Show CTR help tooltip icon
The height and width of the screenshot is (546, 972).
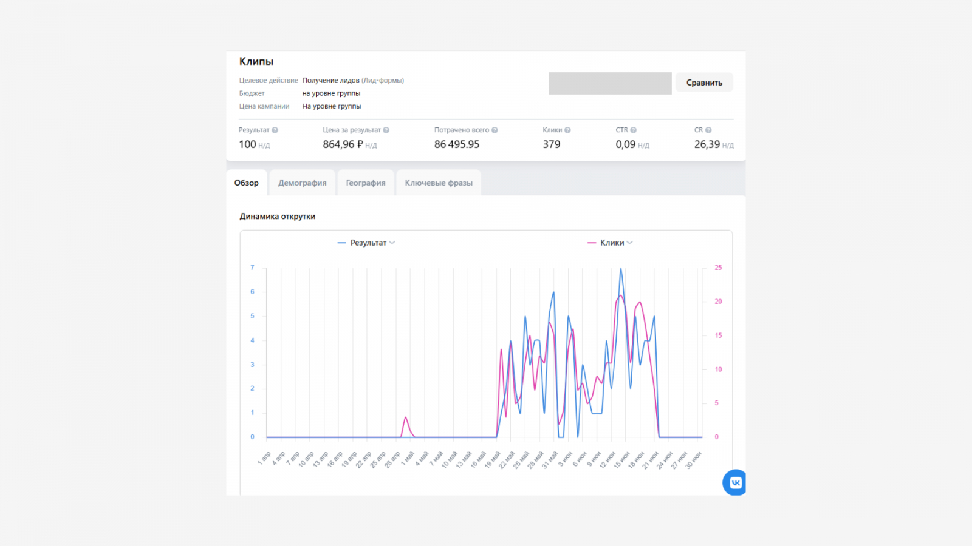(633, 130)
